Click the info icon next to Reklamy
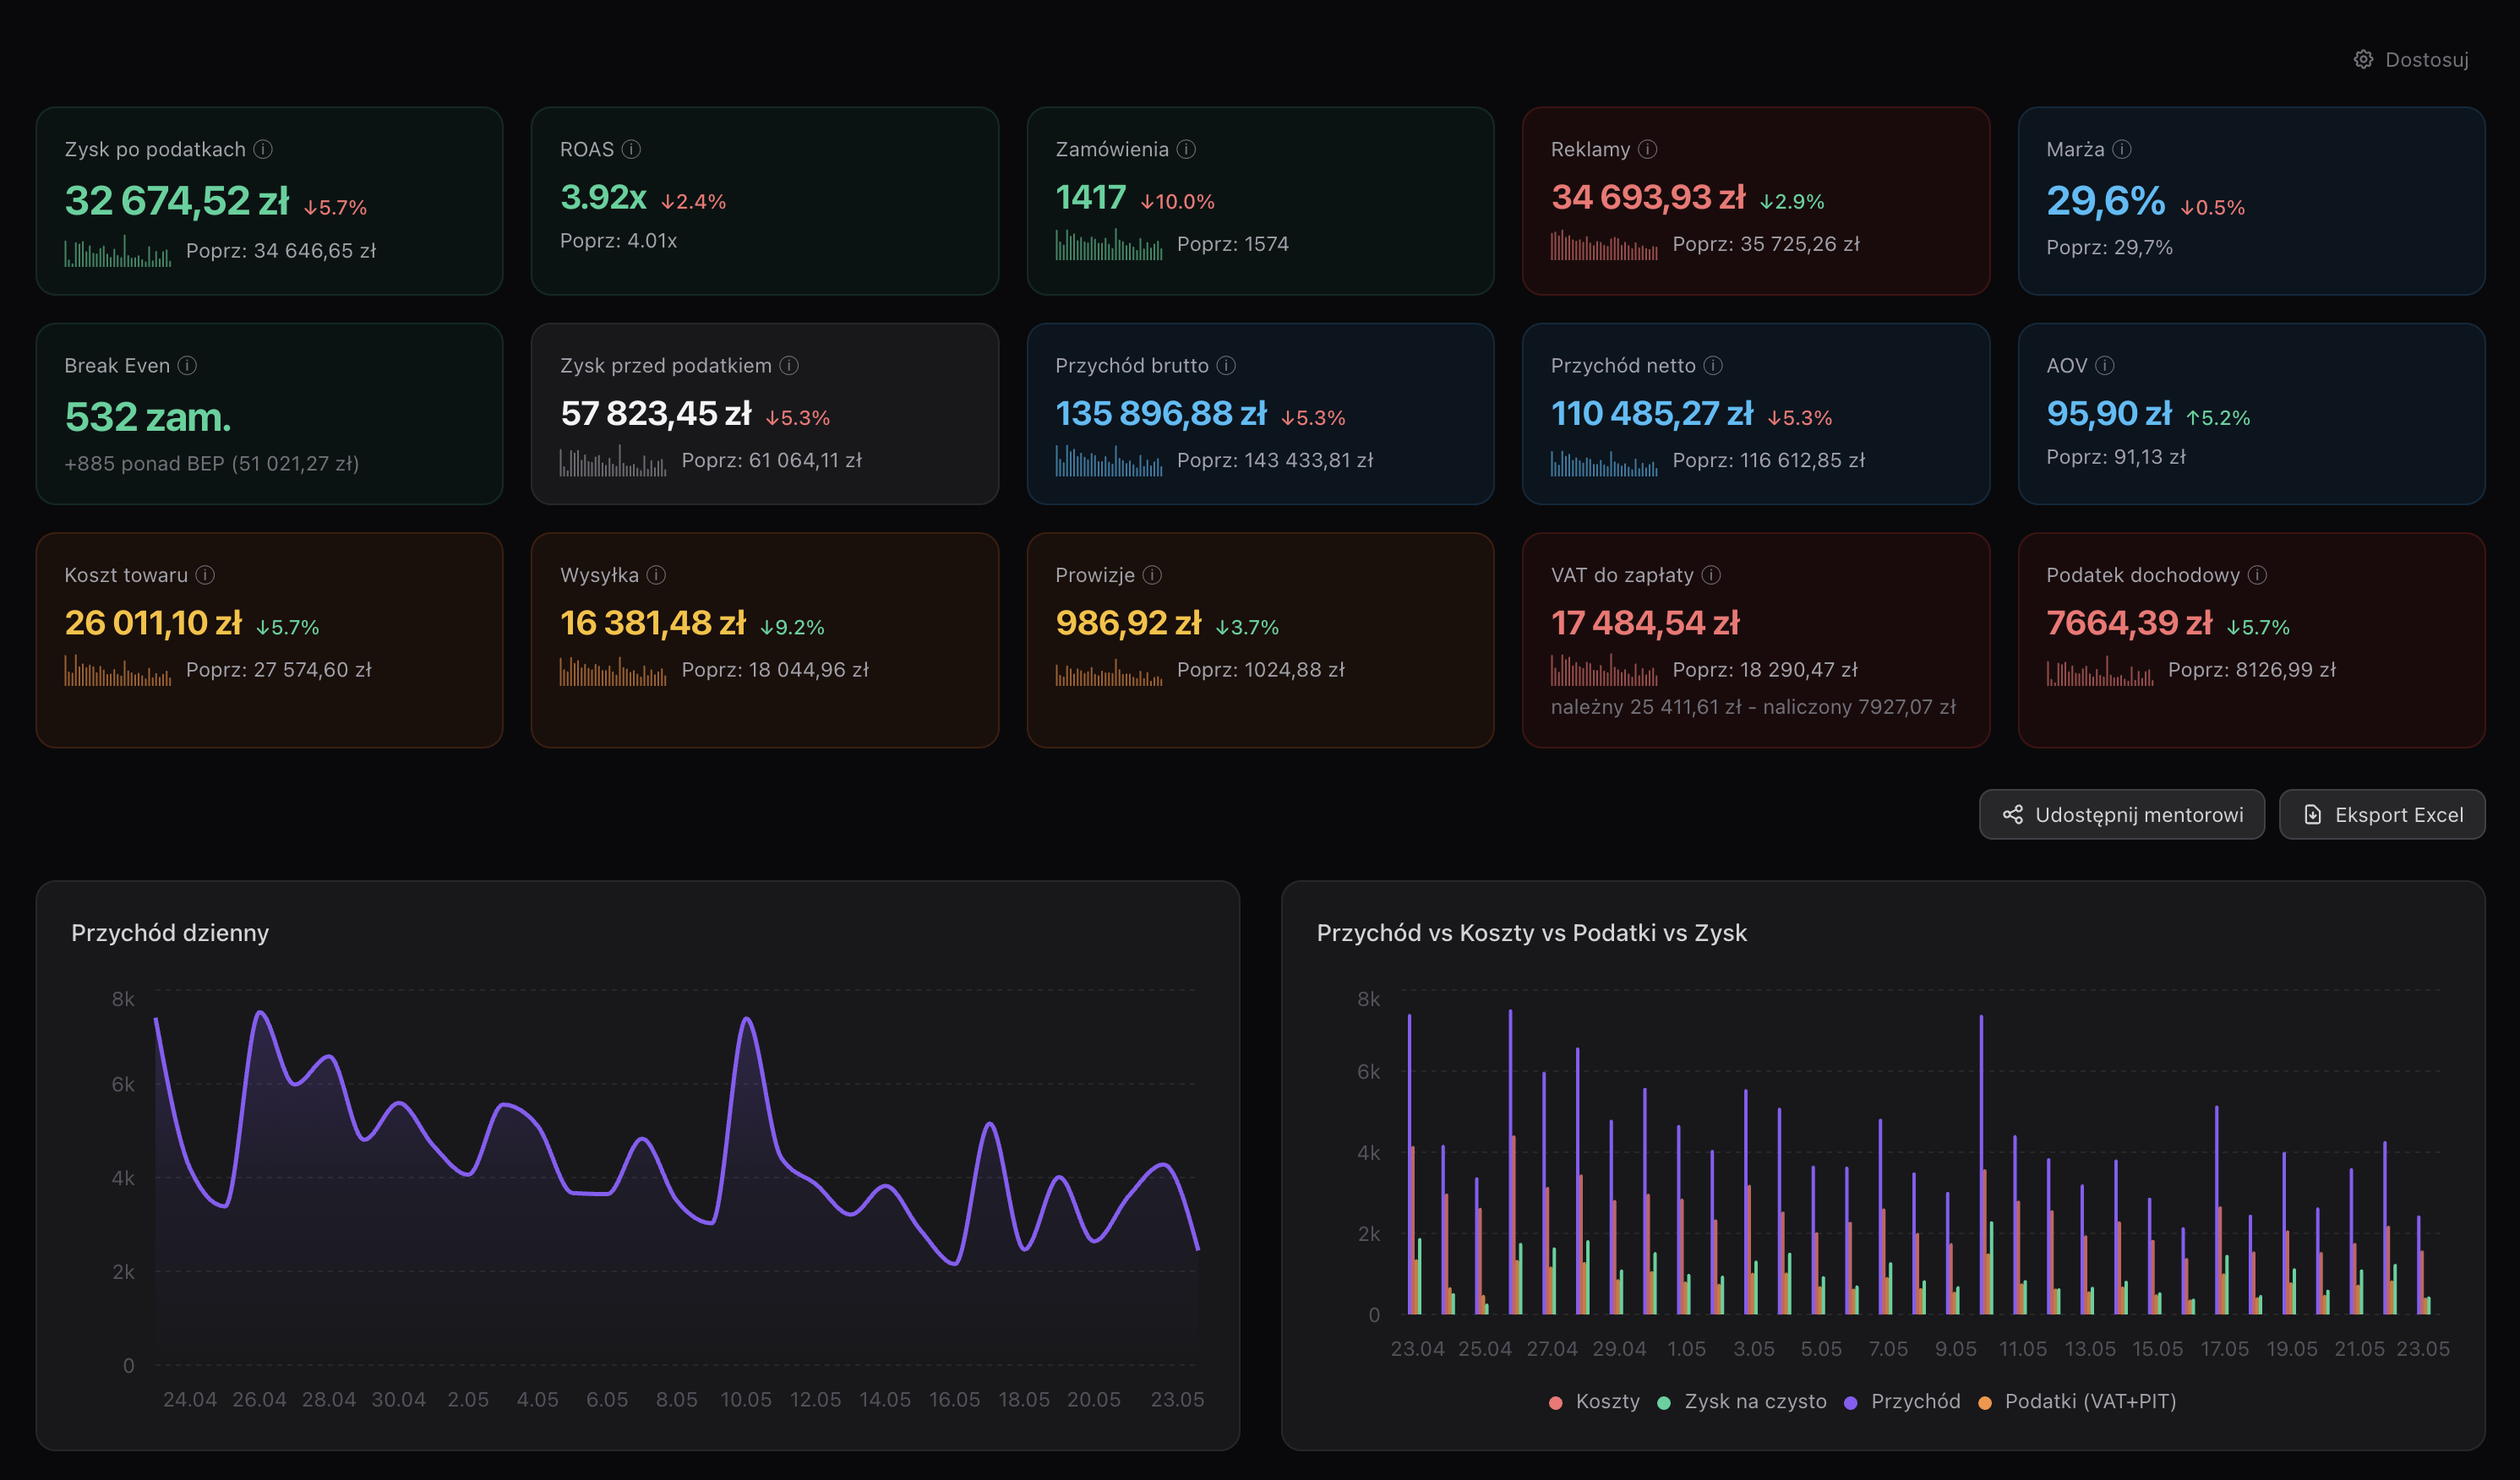Image resolution: width=2520 pixels, height=1480 pixels. [x=1648, y=149]
